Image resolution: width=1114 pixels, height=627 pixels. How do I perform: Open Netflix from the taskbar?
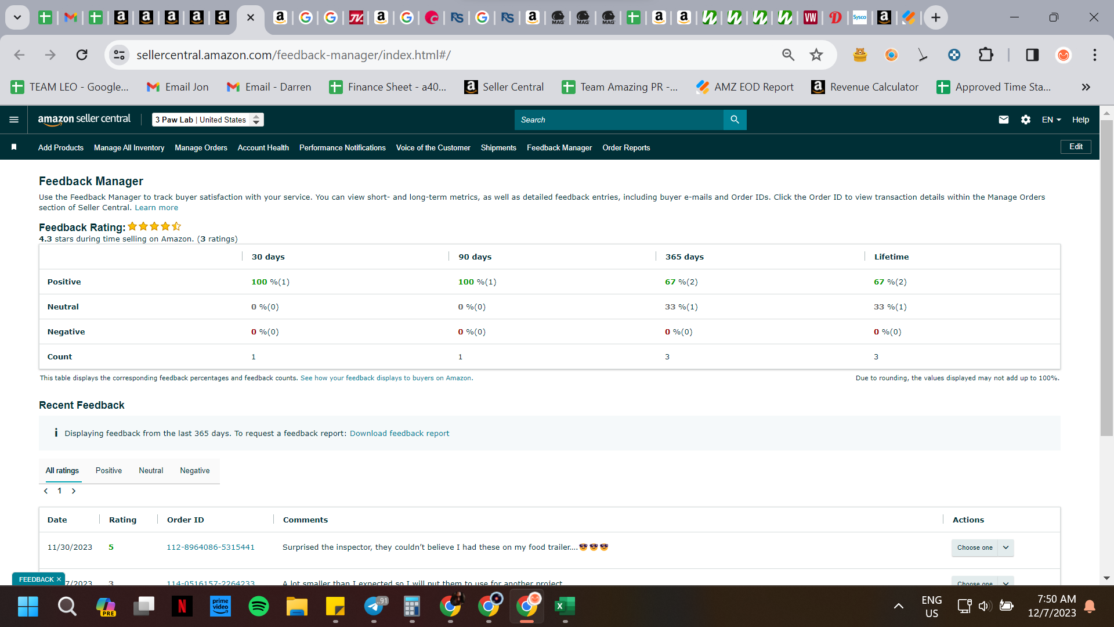(x=182, y=606)
